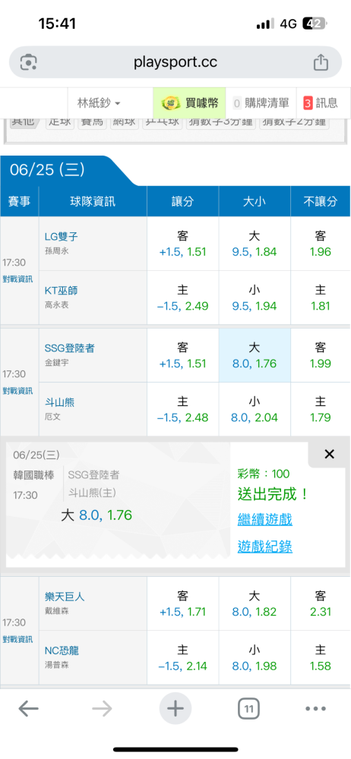Pick KT巫師 主 1.81 moneyline
This screenshot has width=351, height=759.
pyautogui.click(x=321, y=298)
